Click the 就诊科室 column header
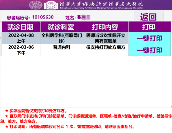The height and width of the screenshot is (133, 172). pos(61,27)
